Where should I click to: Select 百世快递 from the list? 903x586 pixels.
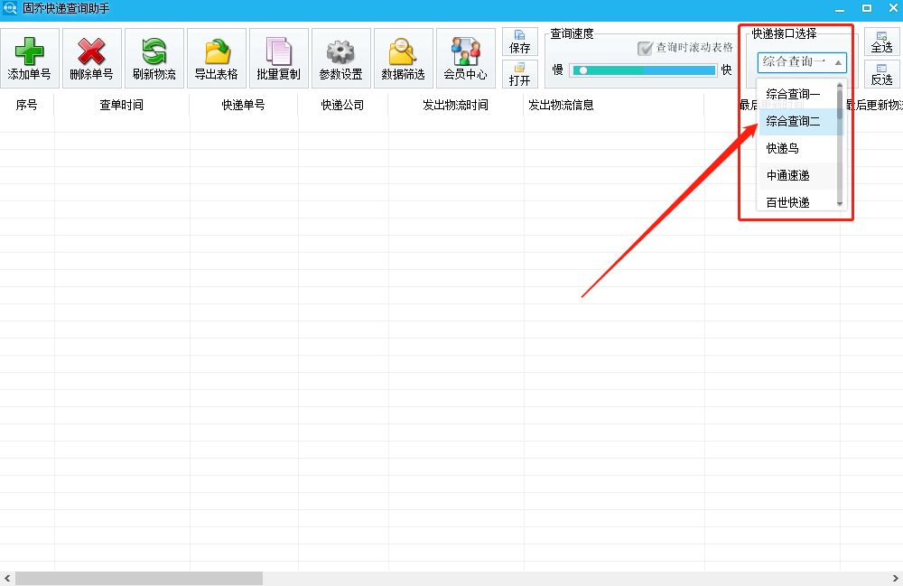click(788, 201)
